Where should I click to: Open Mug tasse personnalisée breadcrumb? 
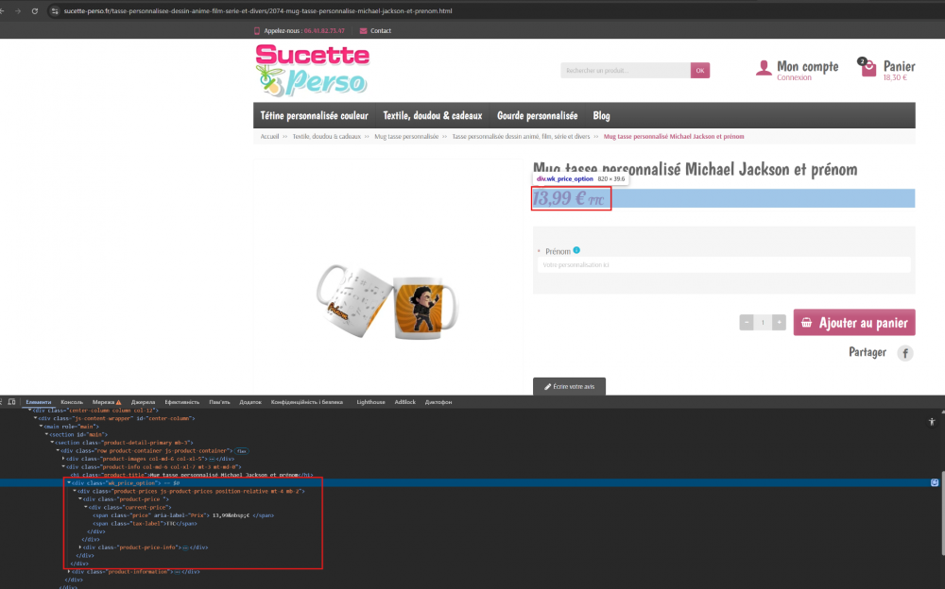406,137
